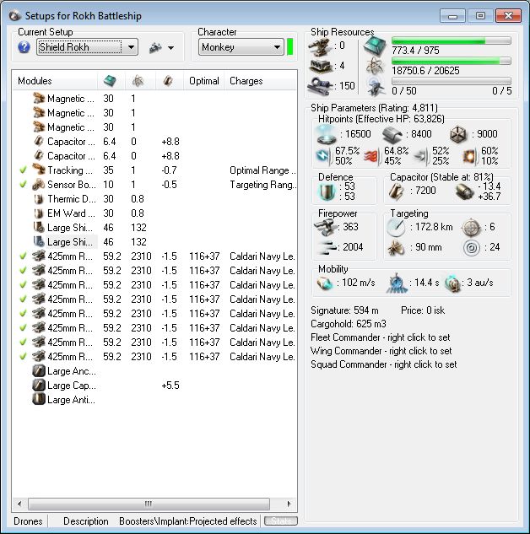The width and height of the screenshot is (530, 534).
Task: Click the CPU usage bar 18750.6 / 20625
Action: coord(451,62)
